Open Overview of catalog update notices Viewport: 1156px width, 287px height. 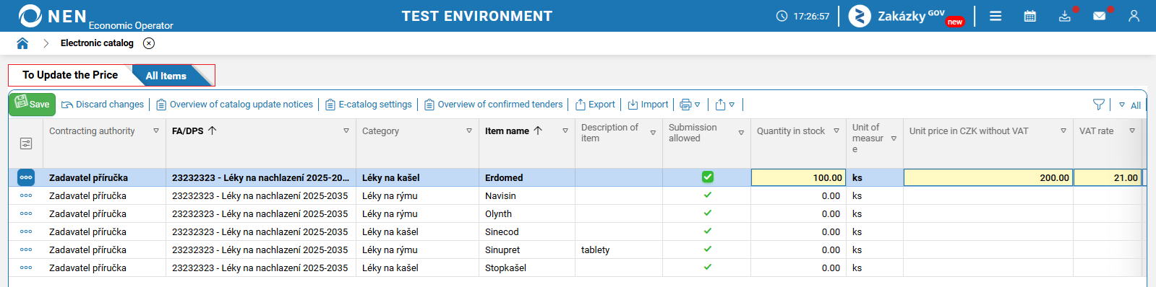[x=235, y=105]
